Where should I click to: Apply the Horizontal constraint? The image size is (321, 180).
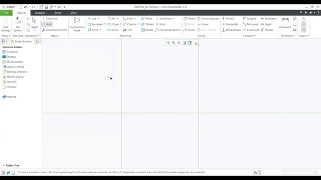(x=230, y=24)
